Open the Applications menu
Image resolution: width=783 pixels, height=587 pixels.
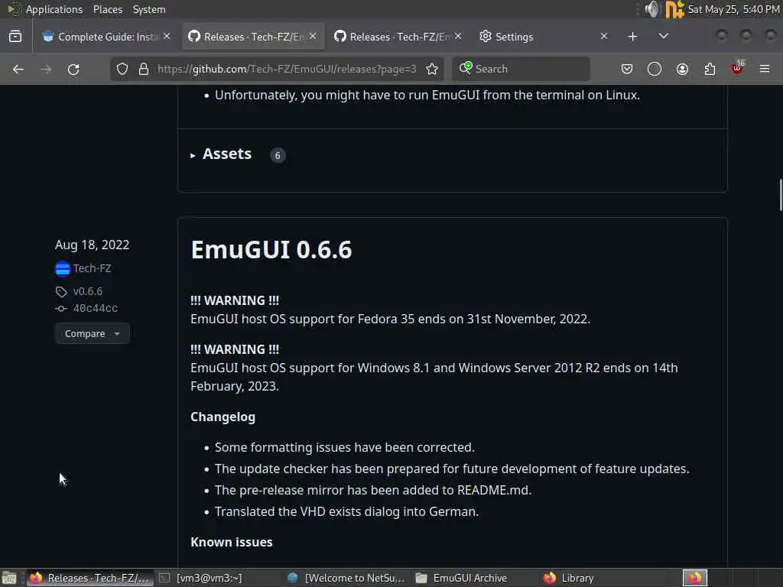click(x=54, y=9)
